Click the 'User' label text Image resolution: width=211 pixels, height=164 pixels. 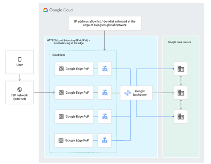coord(20,65)
